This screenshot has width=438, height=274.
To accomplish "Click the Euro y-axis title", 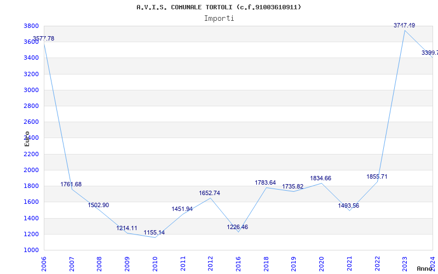I will (x=27, y=139).
